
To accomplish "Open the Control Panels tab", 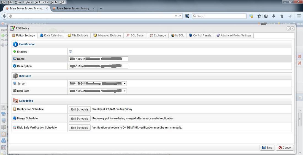I will [200, 35].
